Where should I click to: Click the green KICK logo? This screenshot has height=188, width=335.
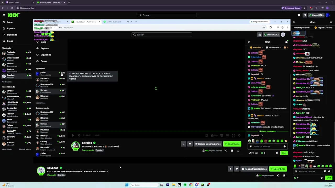coord(14,15)
